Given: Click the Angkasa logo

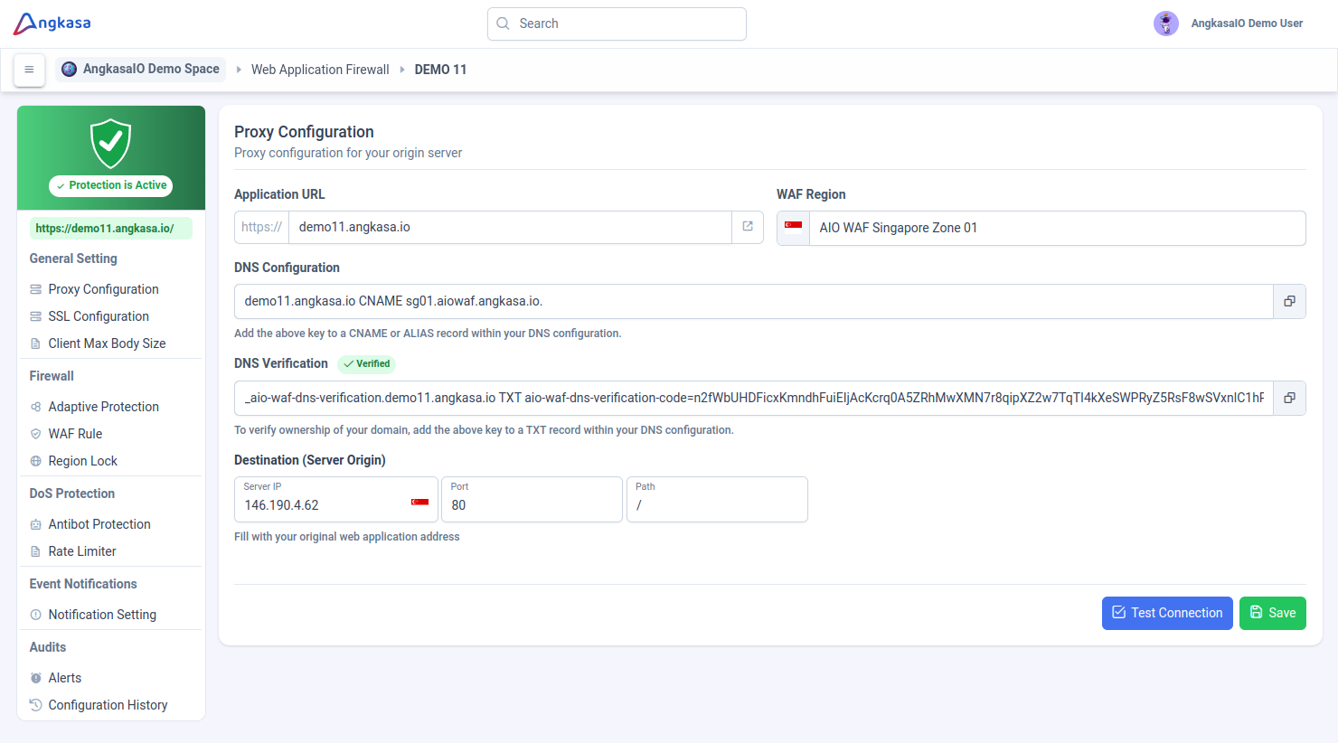Looking at the screenshot, I should click(52, 24).
